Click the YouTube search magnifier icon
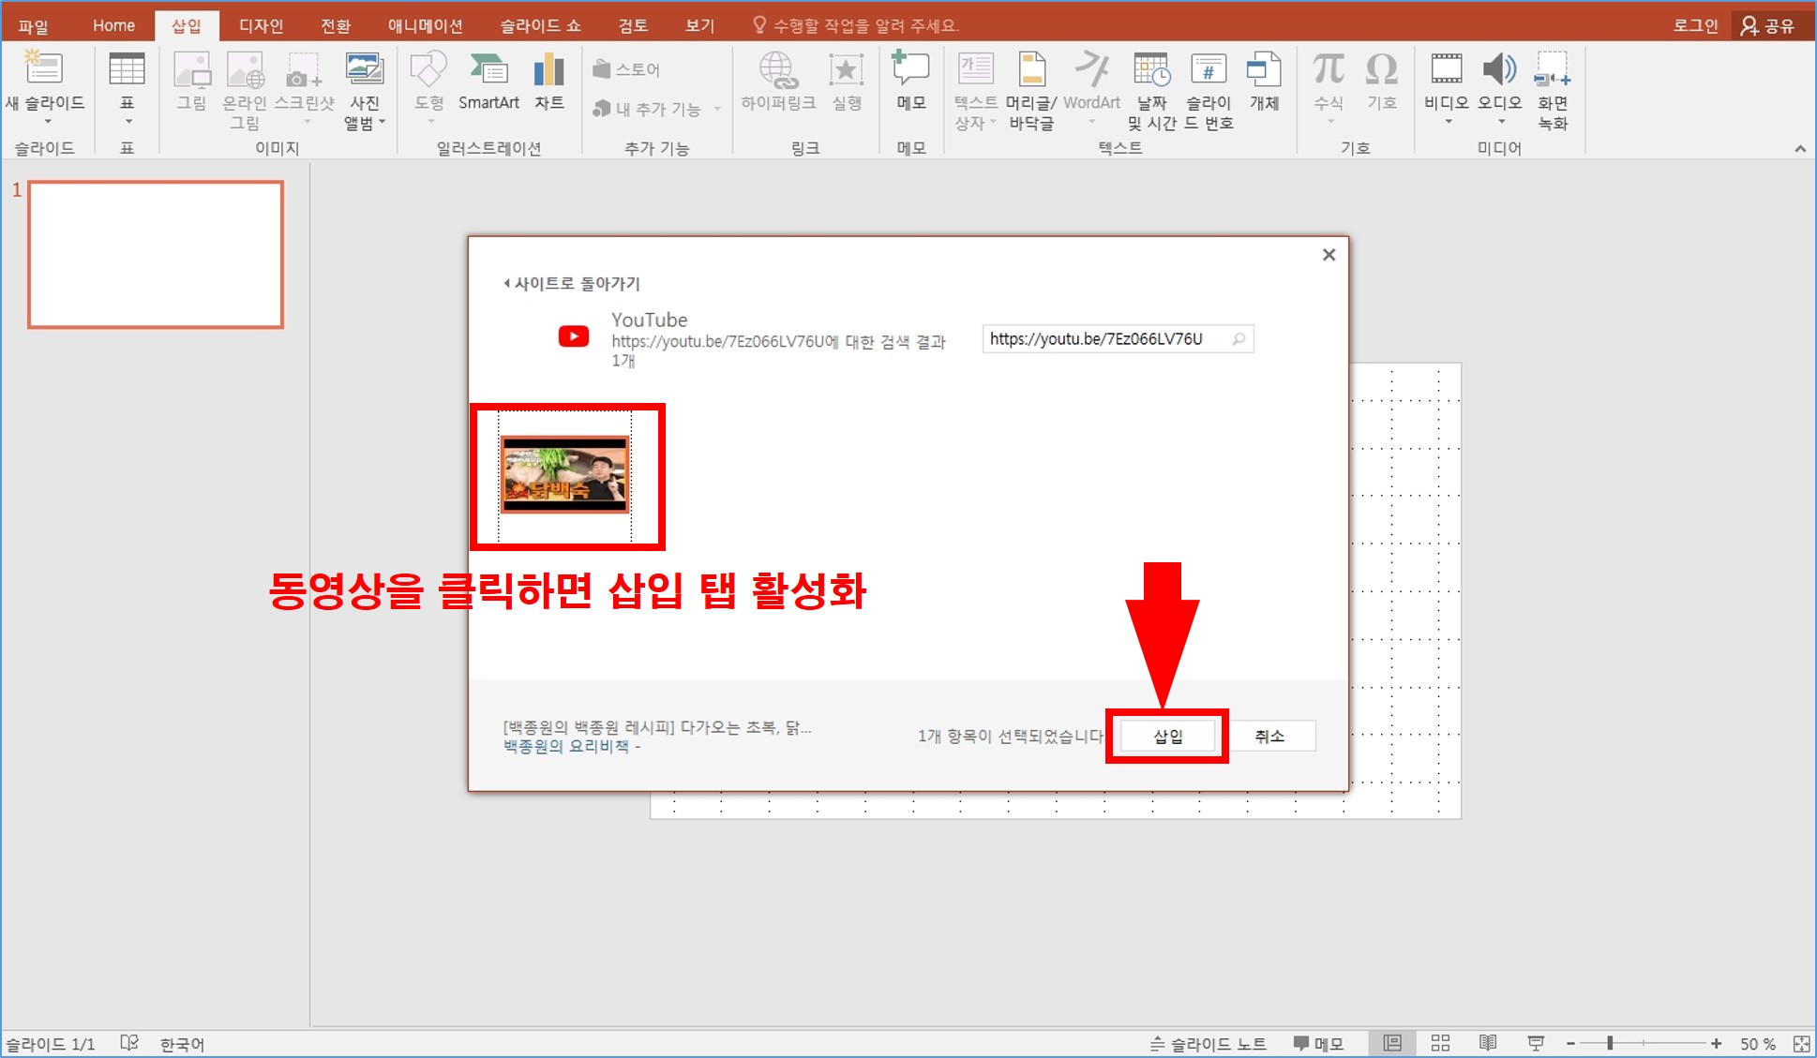1817x1058 pixels. click(x=1239, y=339)
